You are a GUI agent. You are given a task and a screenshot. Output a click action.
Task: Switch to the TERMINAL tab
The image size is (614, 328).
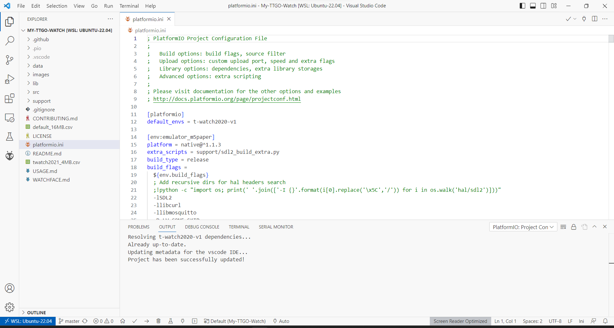(239, 227)
